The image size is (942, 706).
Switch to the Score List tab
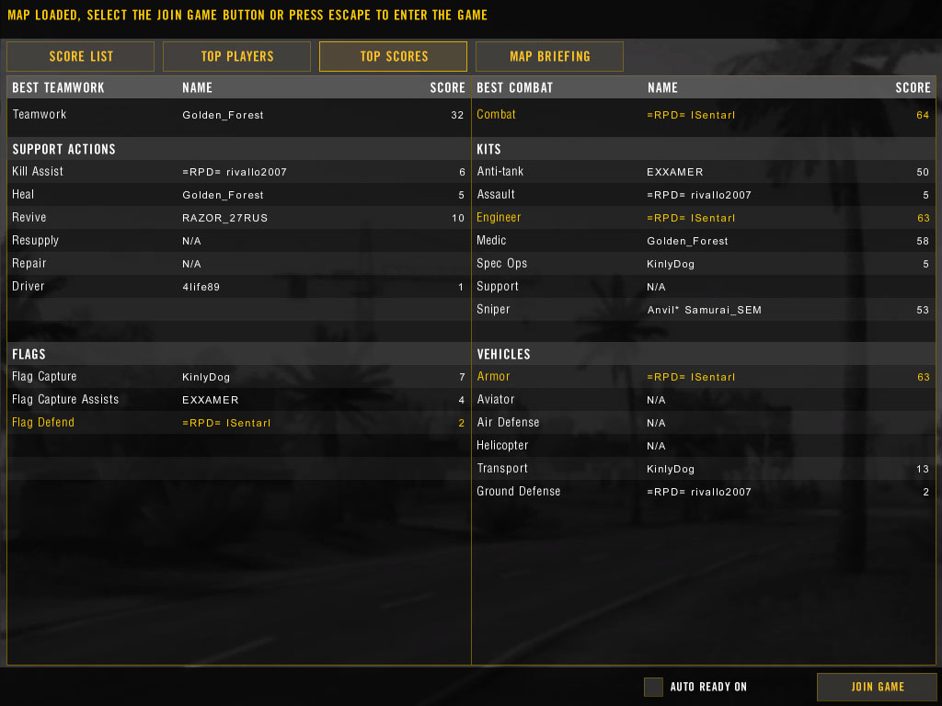pyautogui.click(x=81, y=57)
